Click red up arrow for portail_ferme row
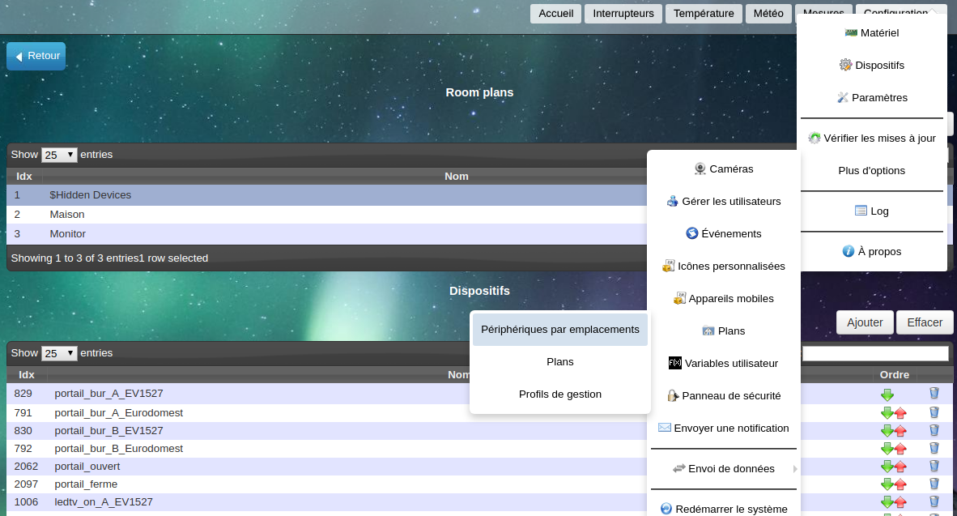 coord(900,484)
